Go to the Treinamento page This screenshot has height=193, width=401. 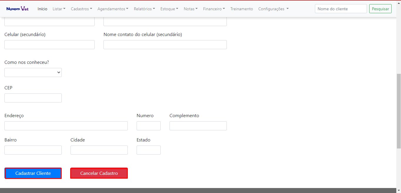[241, 9]
